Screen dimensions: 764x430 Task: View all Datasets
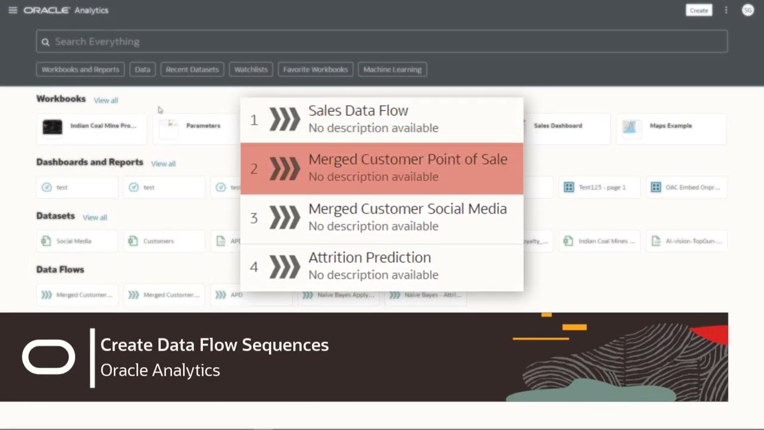point(95,217)
